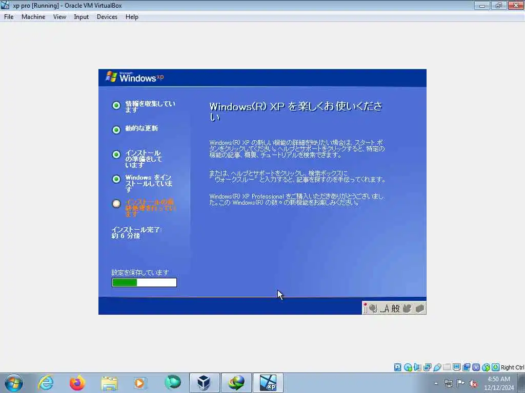Restore down the VirtualBox VM window
Image resolution: width=525 pixels, height=393 pixels.
(x=499, y=5)
